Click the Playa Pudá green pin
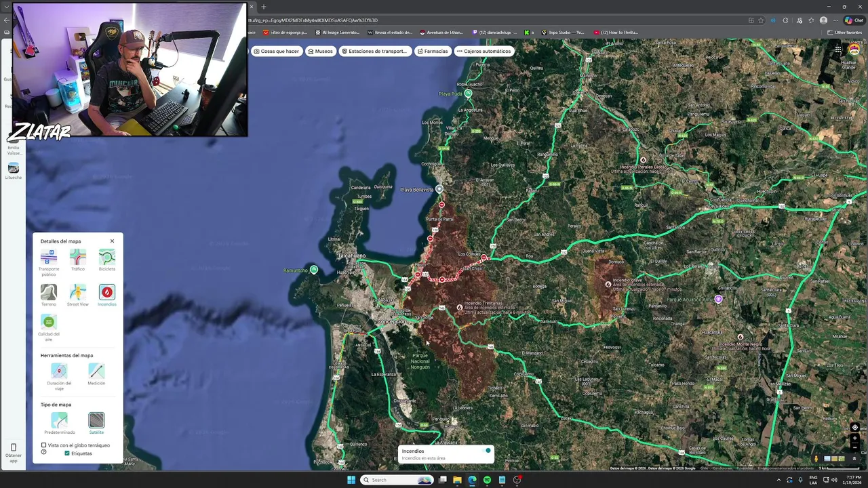The height and width of the screenshot is (488, 868). [x=468, y=94]
